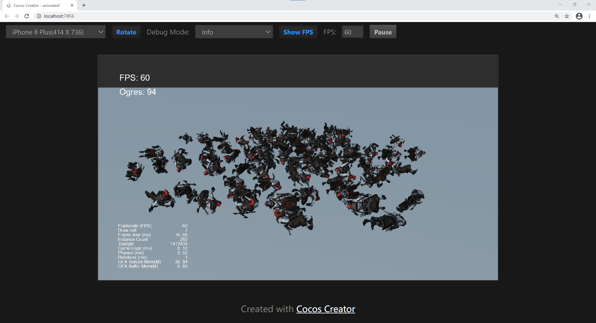Click the FPS value input field
Screen dimensions: 596x323
click(x=352, y=32)
